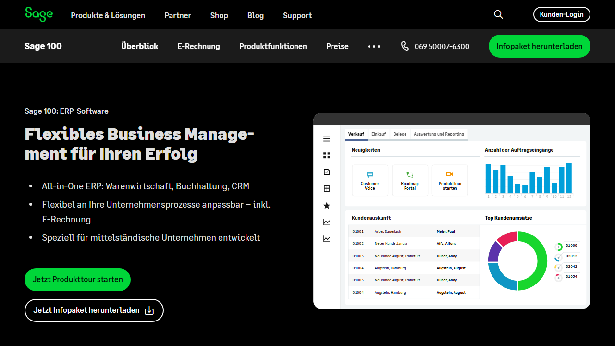Click tallest bar for month 12
The height and width of the screenshot is (346, 615).
569,178
